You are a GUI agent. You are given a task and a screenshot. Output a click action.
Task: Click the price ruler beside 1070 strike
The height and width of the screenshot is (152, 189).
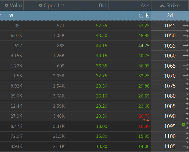pyautogui.click(x=186, y=76)
